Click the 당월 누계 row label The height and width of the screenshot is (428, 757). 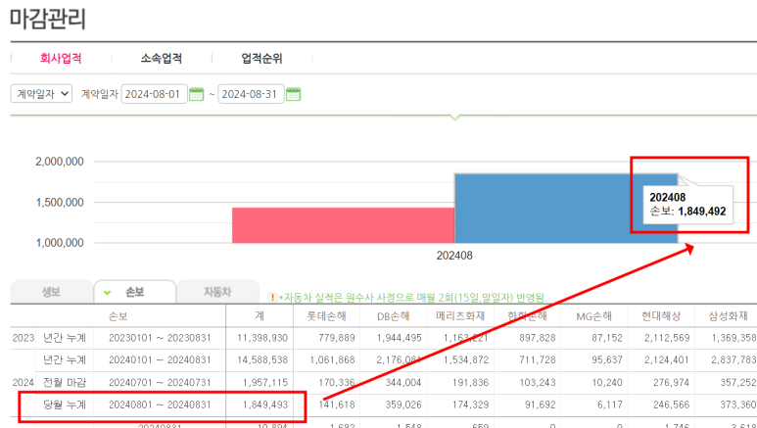pos(65,404)
